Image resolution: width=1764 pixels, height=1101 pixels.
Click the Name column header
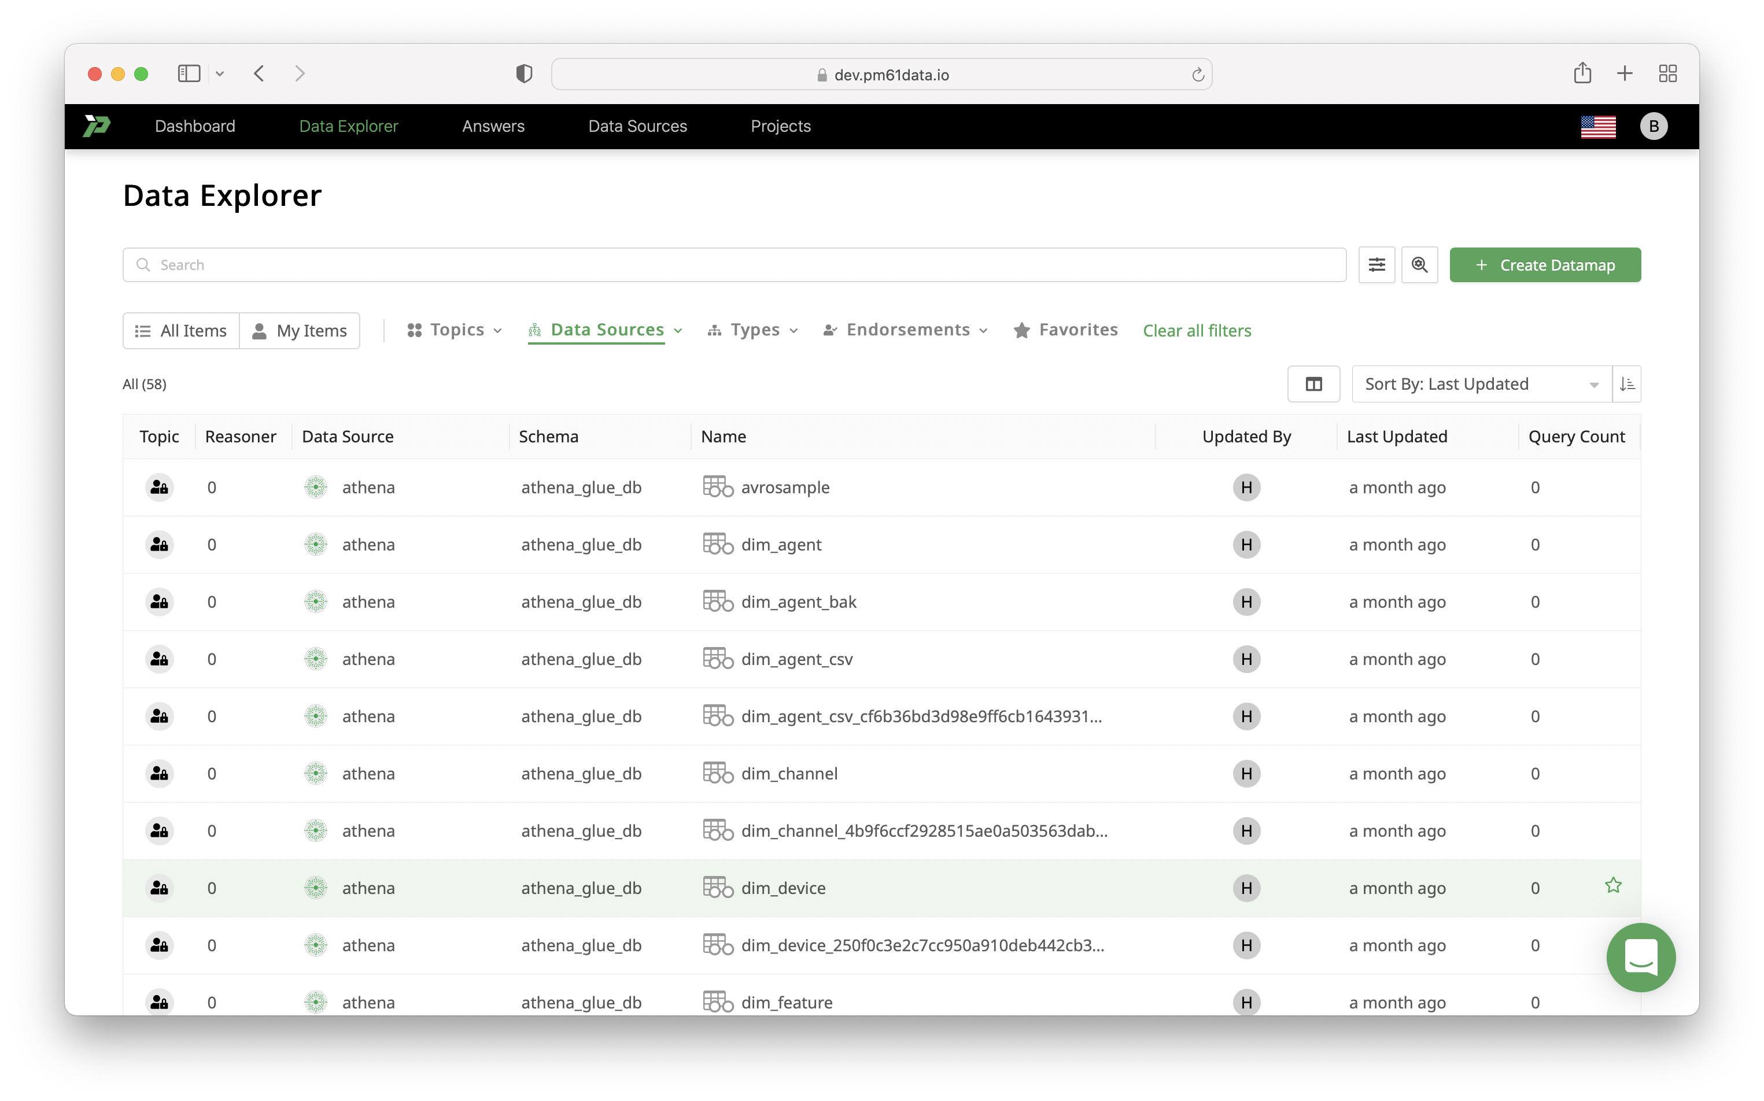pyautogui.click(x=723, y=436)
